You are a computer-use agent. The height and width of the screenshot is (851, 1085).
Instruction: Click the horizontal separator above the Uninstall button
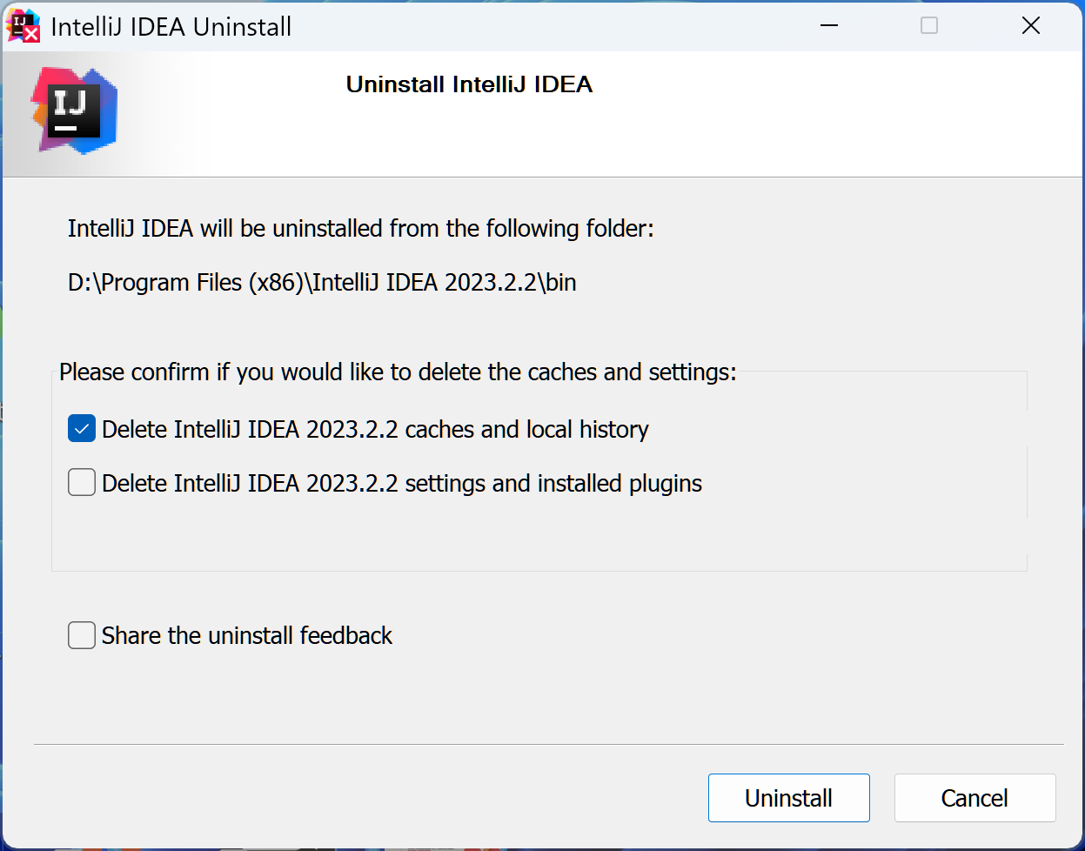click(548, 744)
